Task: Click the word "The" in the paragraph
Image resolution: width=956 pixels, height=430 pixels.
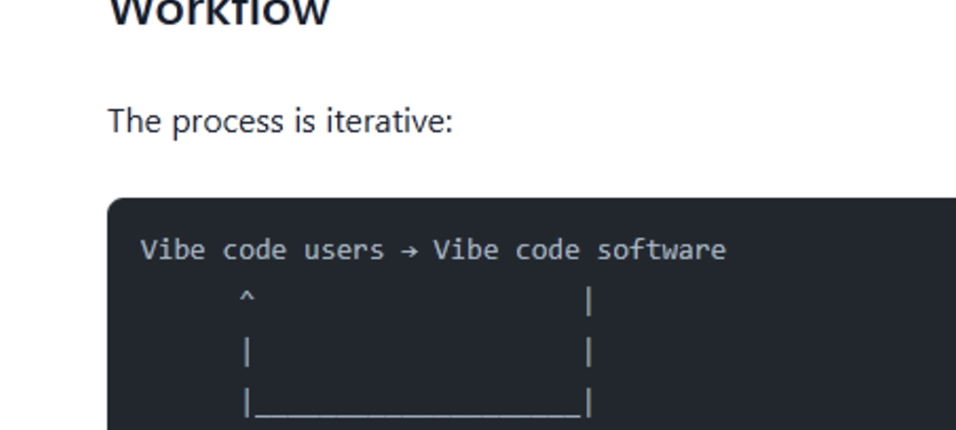Action: (134, 121)
